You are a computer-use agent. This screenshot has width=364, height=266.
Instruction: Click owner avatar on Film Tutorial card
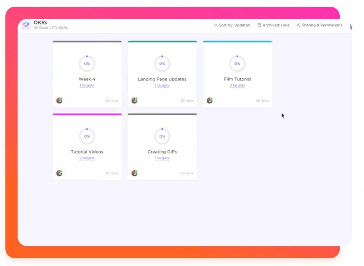210,101
